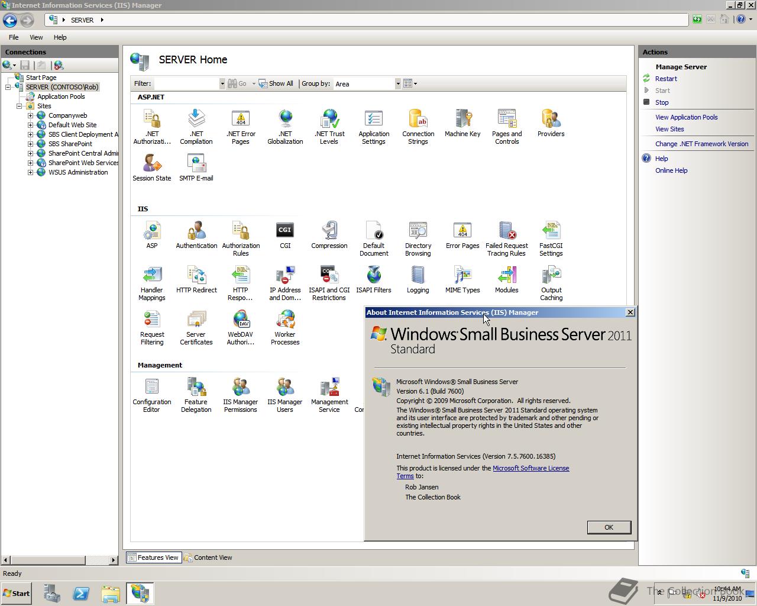Image resolution: width=757 pixels, height=606 pixels.
Task: Open Default Document feature
Action: [x=374, y=238]
